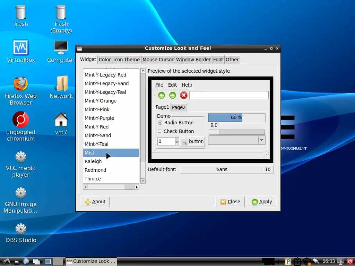355x266 pixels.
Task: Click green back arrow in preview toolbar
Action: (162, 95)
